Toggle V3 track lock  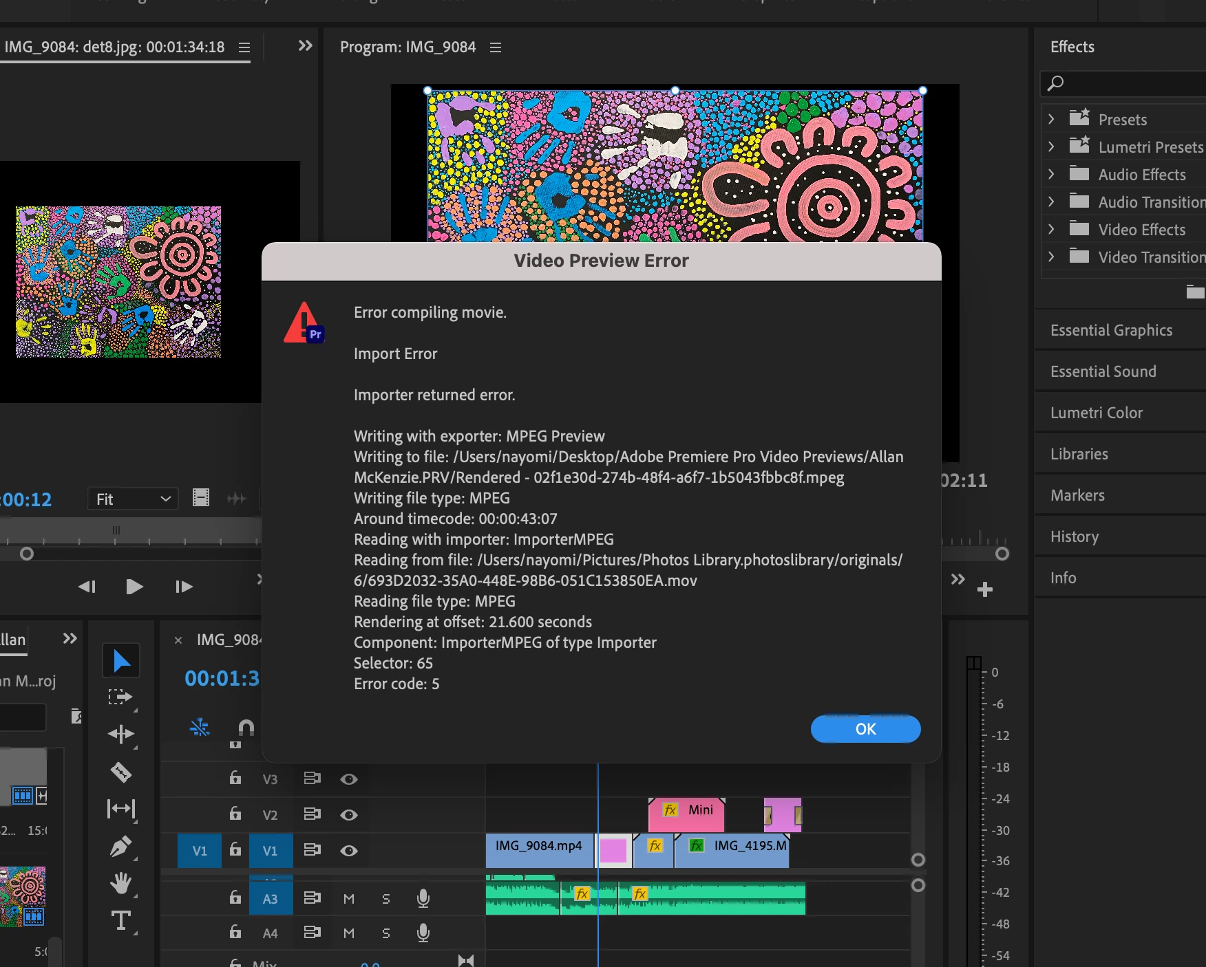235,778
